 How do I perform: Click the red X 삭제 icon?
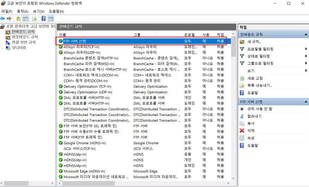tap(242, 130)
